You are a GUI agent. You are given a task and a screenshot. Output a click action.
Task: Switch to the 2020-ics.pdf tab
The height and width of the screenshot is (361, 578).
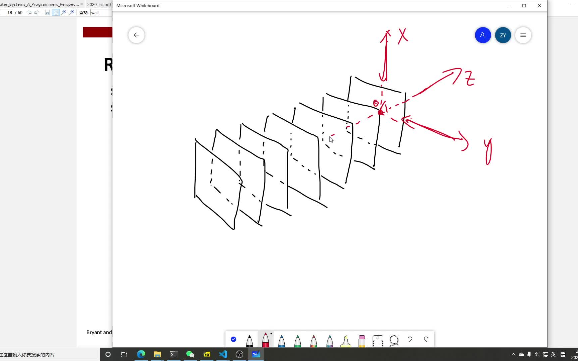pyautogui.click(x=99, y=4)
